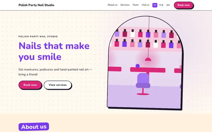Open the Team nav link
This screenshot has width=212, height=132.
135,5
